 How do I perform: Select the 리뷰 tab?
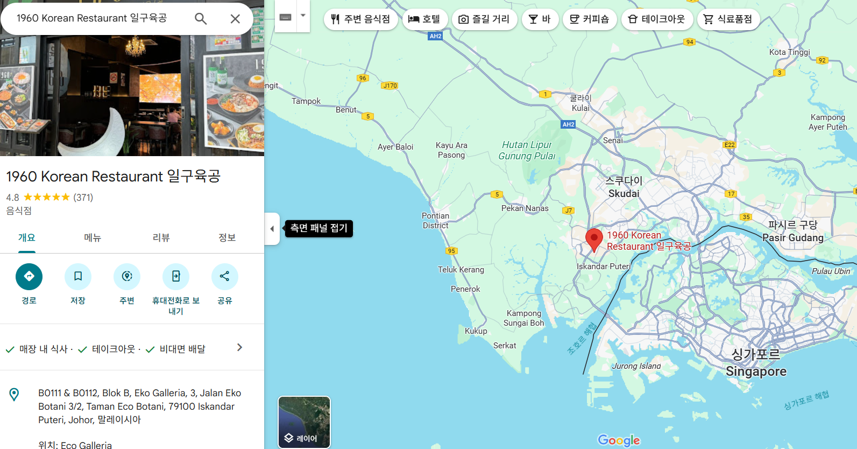(161, 238)
